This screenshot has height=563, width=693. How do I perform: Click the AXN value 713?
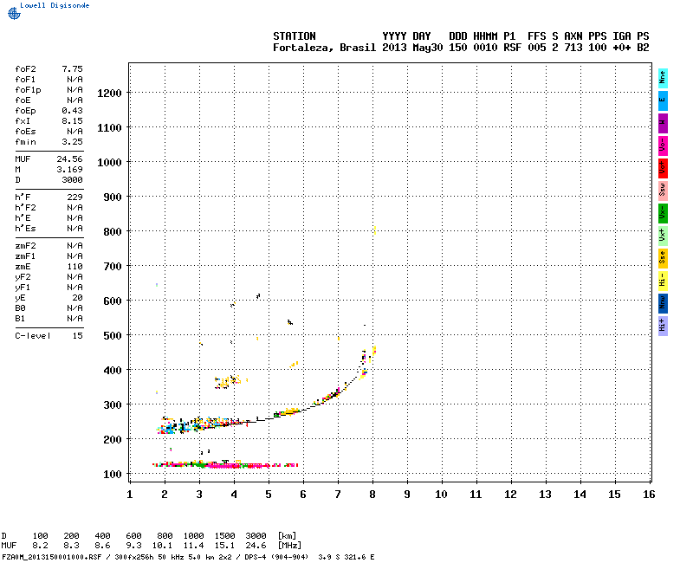pyautogui.click(x=573, y=48)
